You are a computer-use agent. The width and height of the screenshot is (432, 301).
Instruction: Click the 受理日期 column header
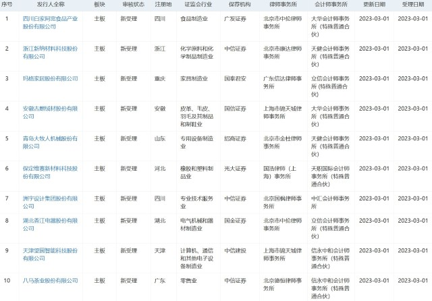pyautogui.click(x=412, y=5)
